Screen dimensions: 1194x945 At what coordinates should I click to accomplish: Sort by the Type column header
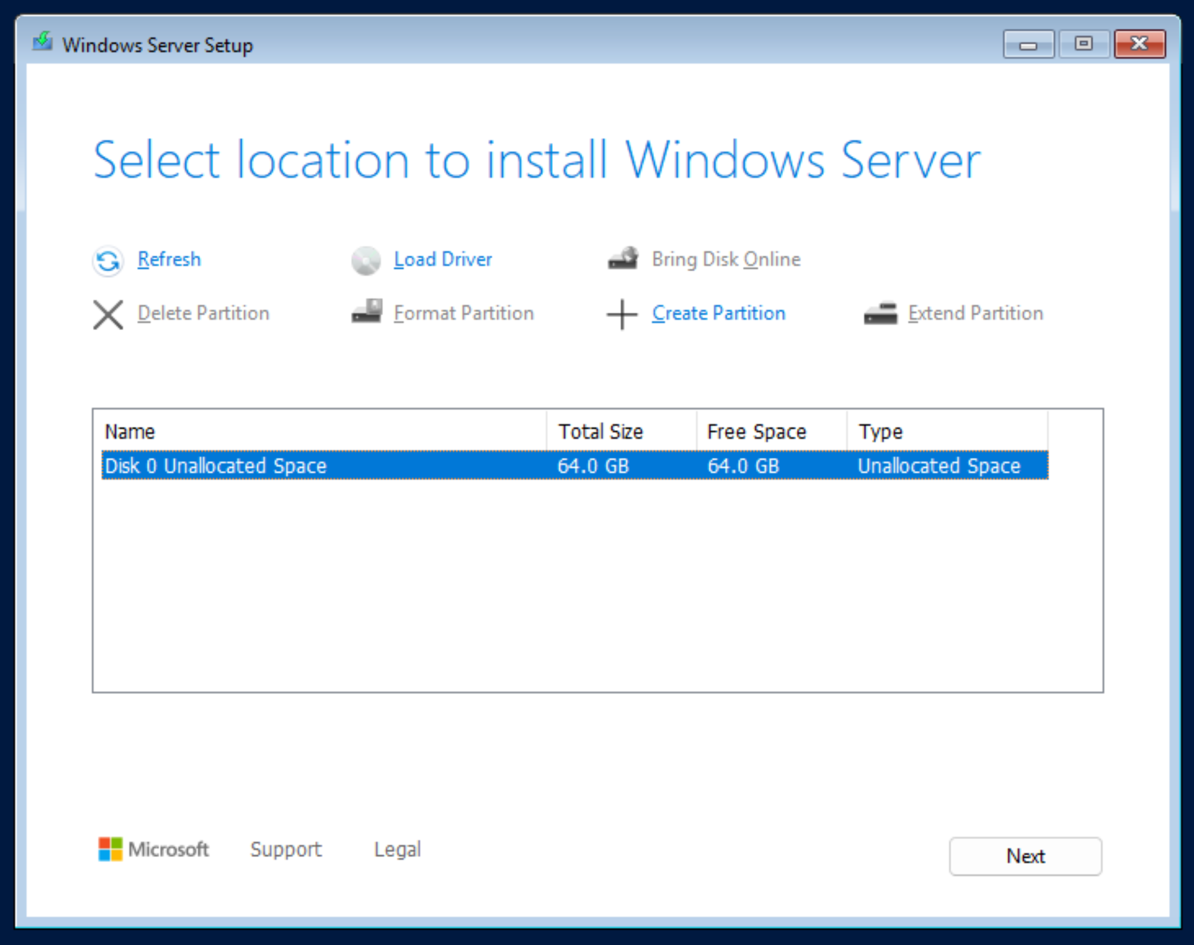[947, 432]
